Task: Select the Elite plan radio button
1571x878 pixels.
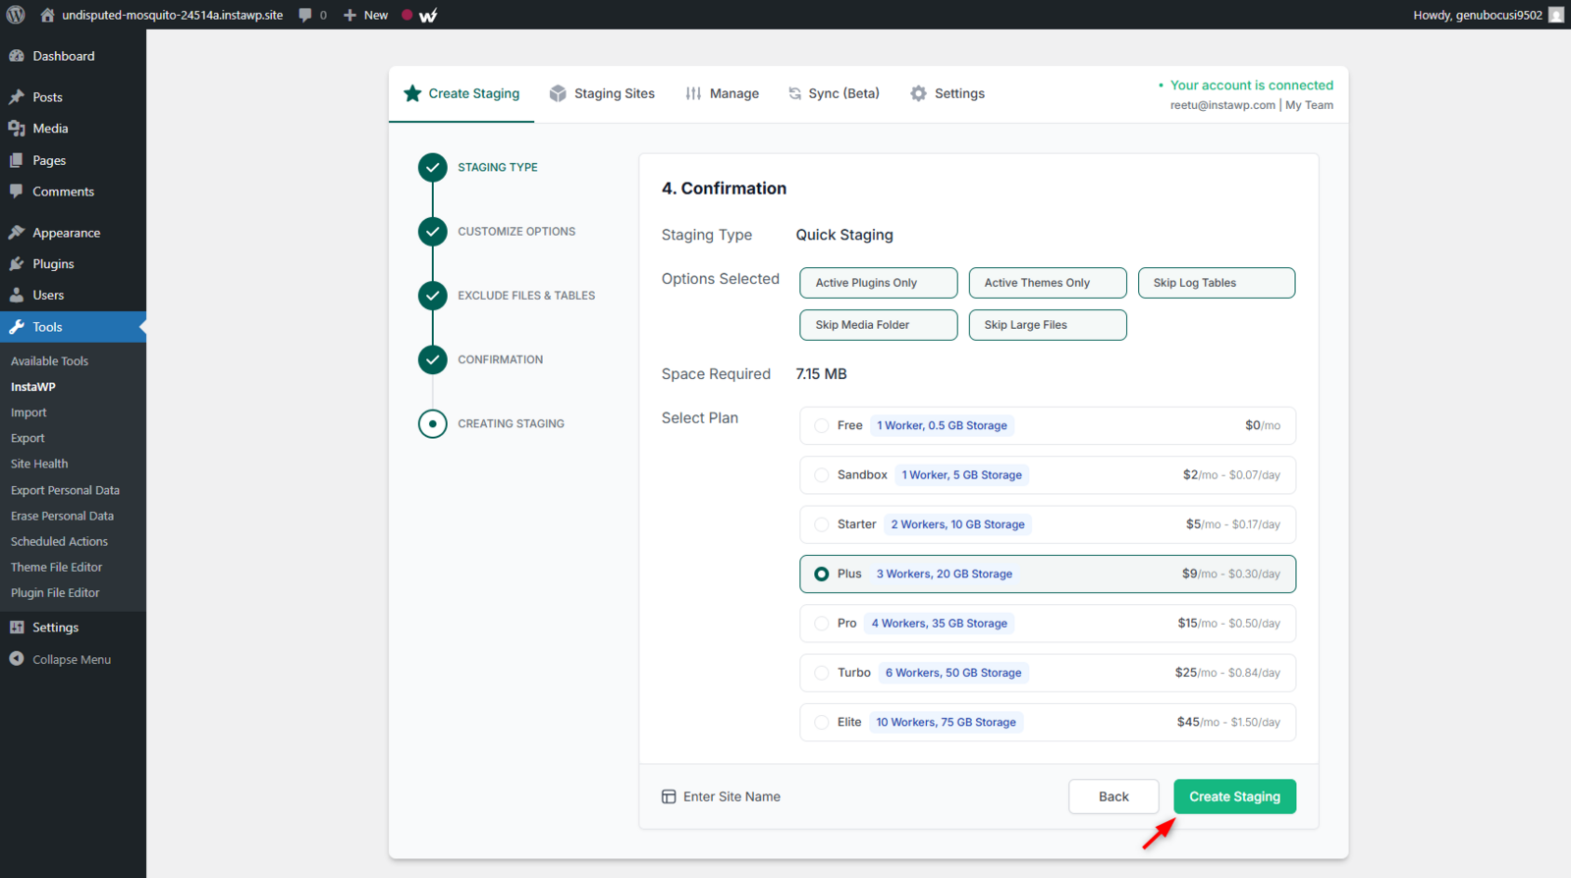Action: tap(822, 723)
